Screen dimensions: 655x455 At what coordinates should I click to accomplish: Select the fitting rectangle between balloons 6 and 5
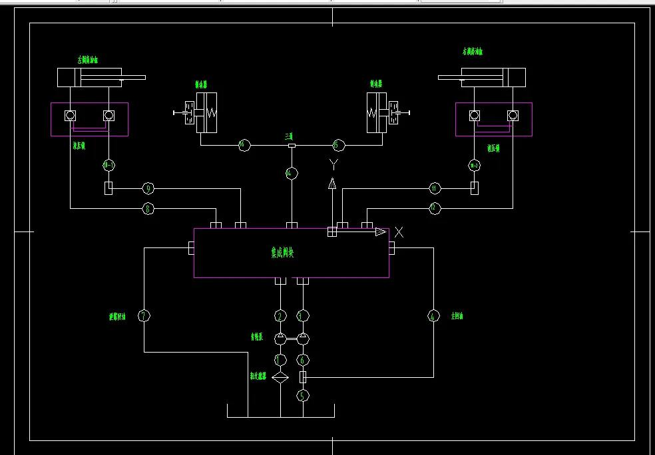tap(303, 377)
